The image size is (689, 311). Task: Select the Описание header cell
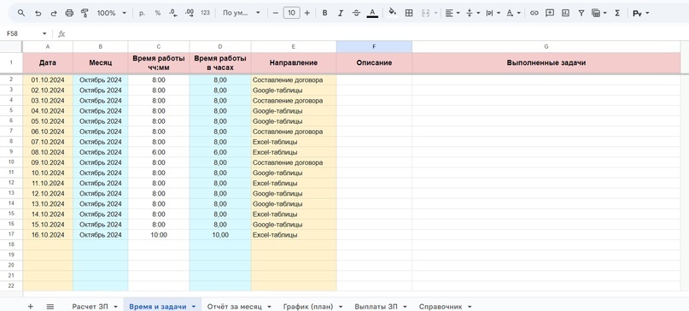374,63
